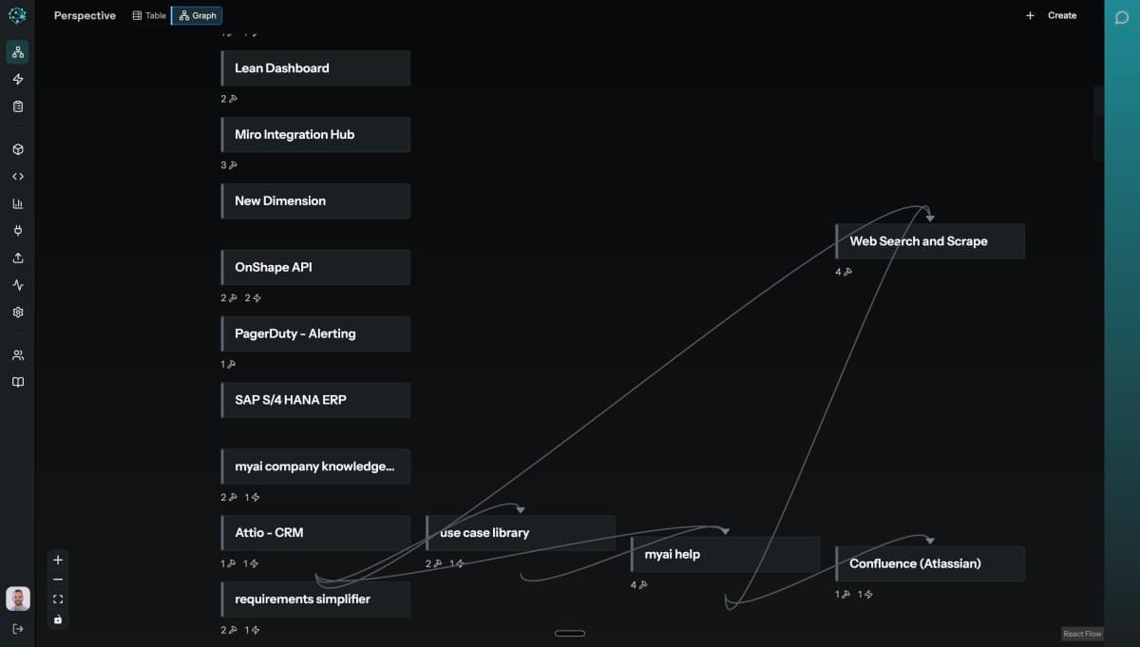This screenshot has width=1140, height=647.
Task: Toggle the interactivity lock in graph controls
Action: 57,619
